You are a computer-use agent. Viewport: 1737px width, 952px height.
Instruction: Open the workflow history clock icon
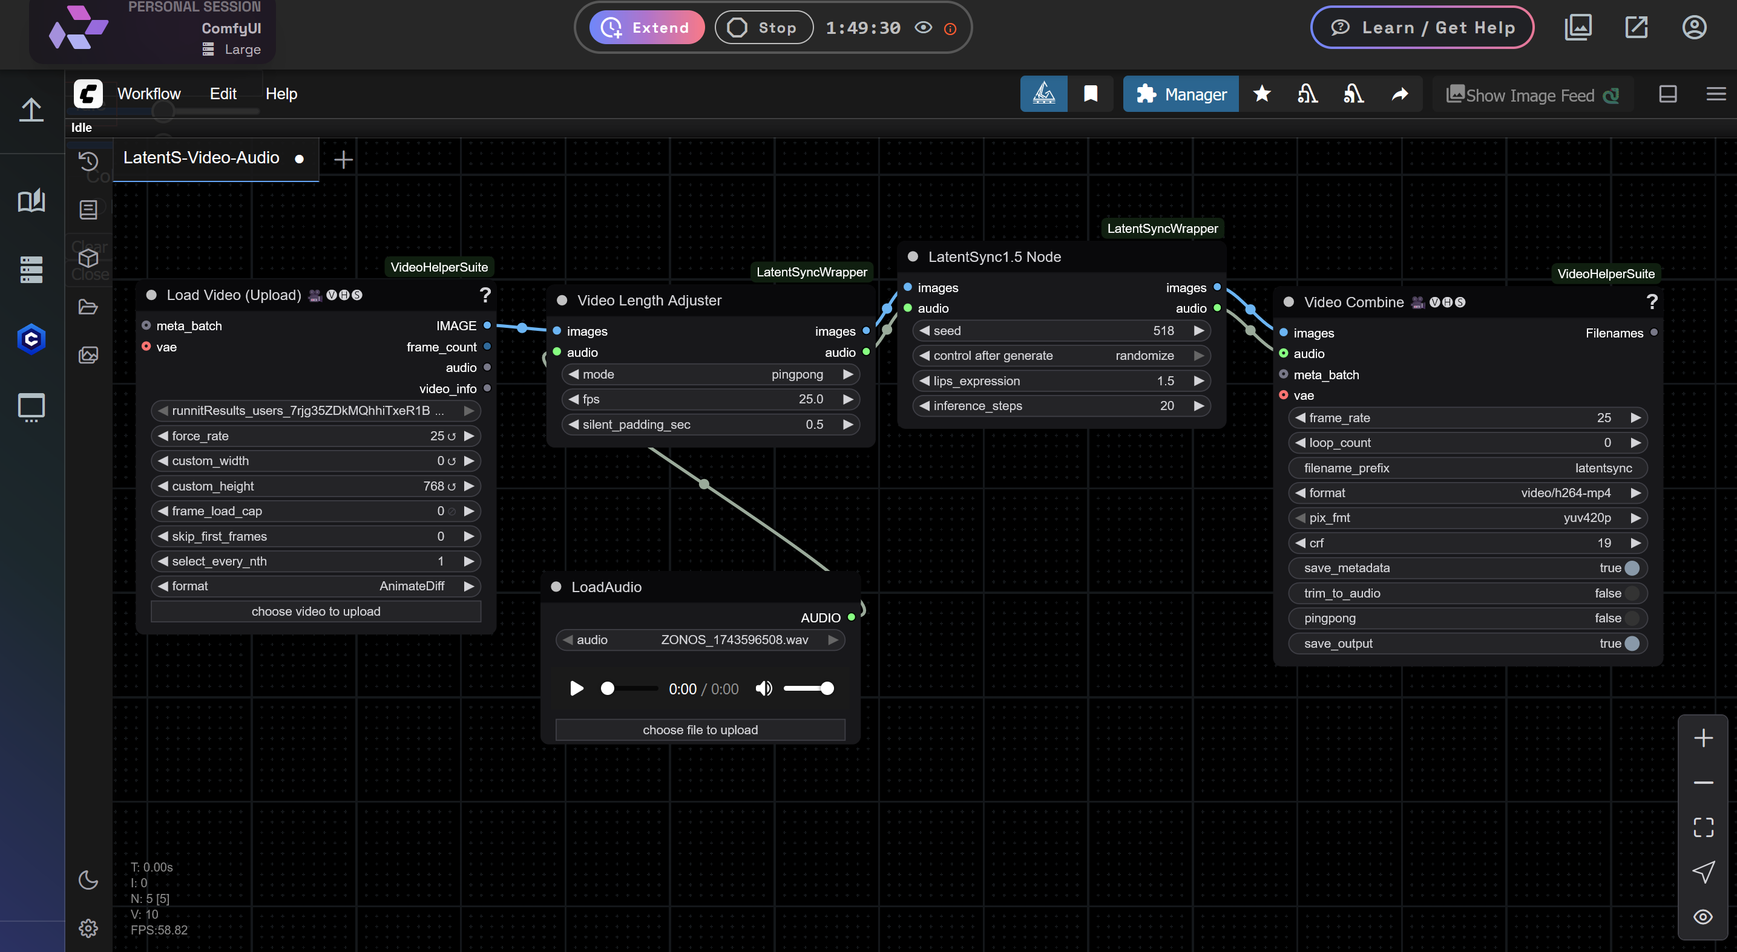(x=88, y=160)
